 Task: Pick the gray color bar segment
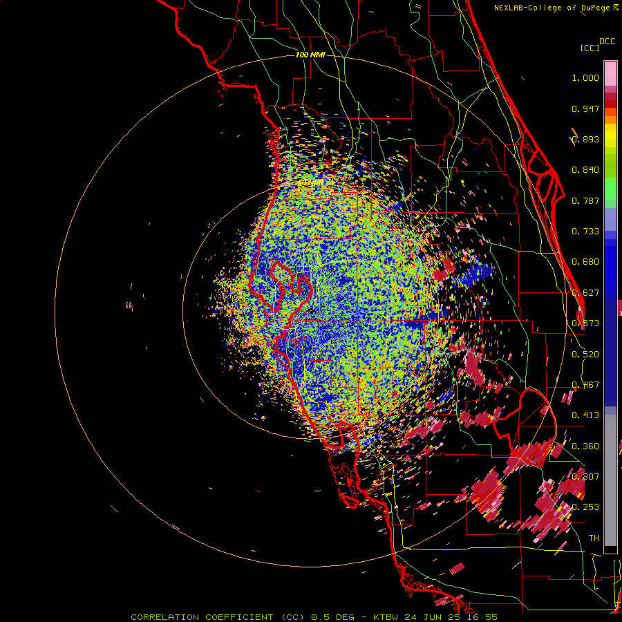tap(610, 480)
